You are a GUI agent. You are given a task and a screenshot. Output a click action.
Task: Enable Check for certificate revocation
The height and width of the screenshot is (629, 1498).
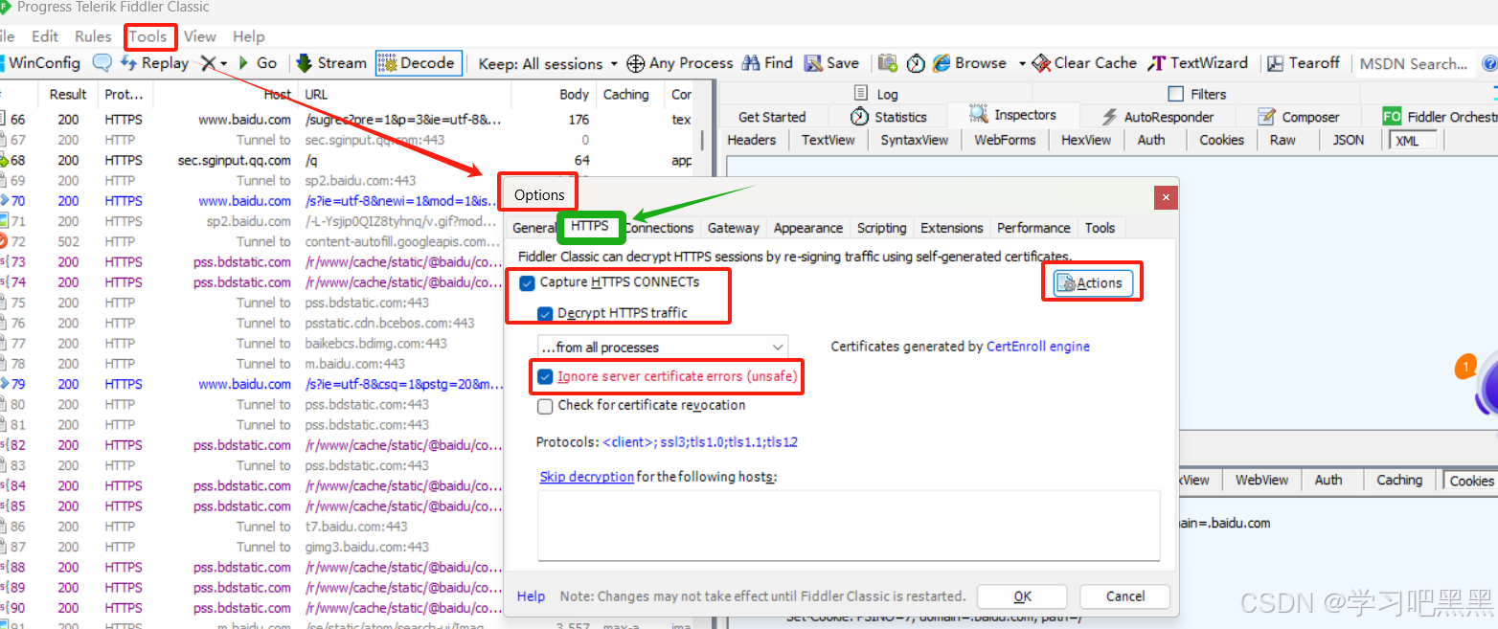[x=544, y=406]
